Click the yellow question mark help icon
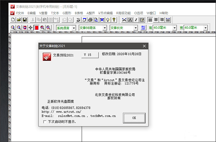216x142 pixels. point(114,20)
